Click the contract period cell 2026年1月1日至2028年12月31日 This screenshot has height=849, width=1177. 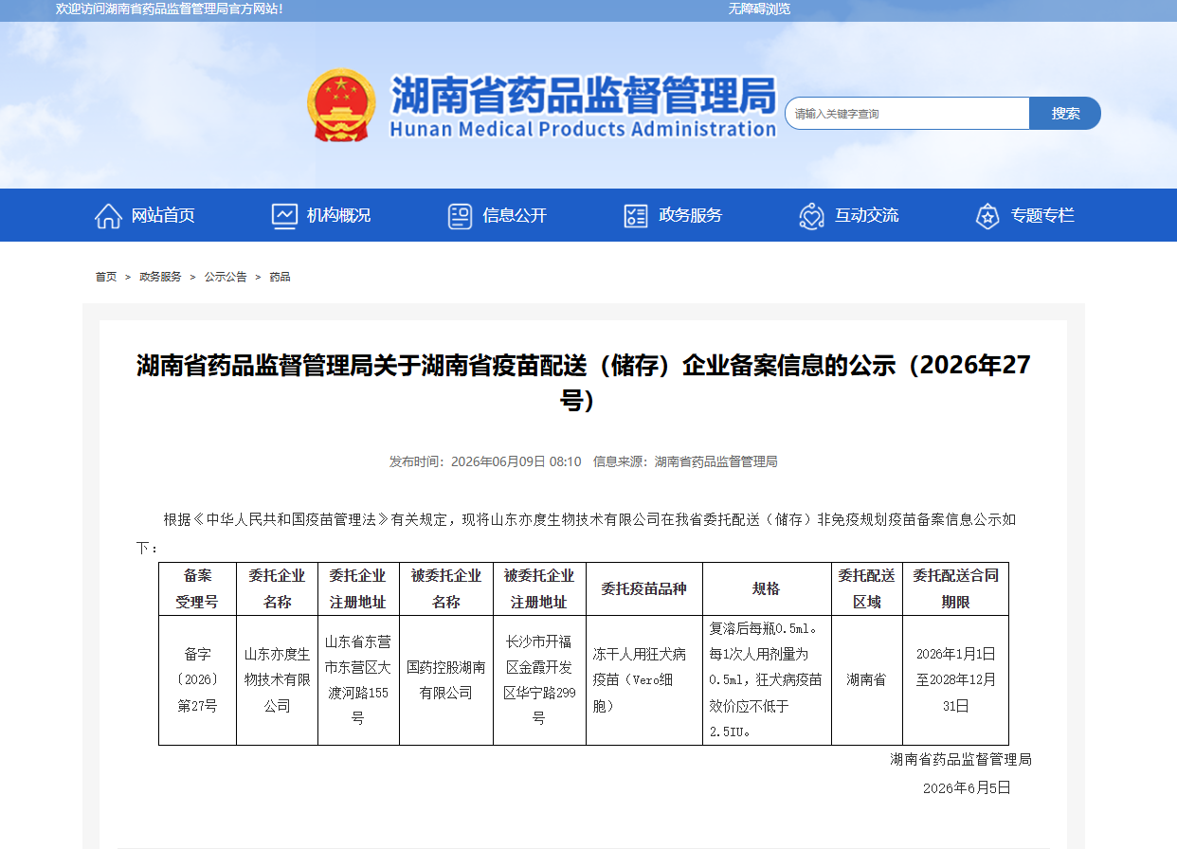click(955, 680)
